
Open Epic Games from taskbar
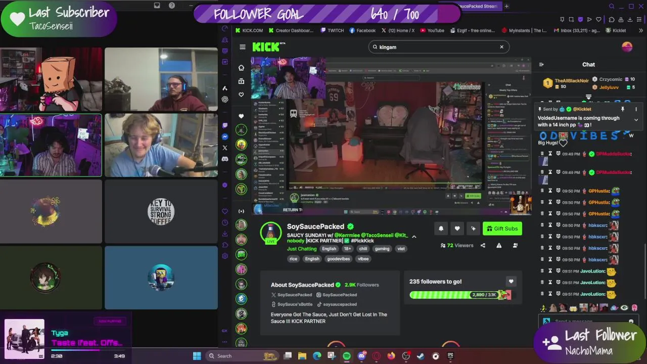pyautogui.click(x=450, y=356)
